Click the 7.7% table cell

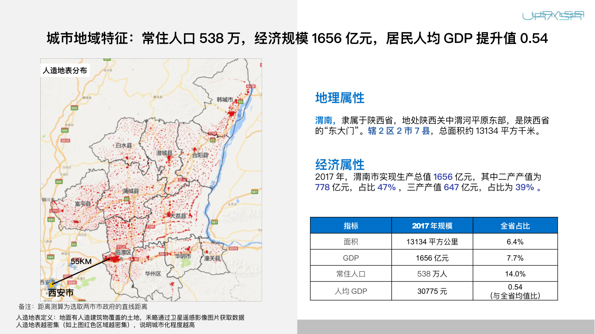point(515,258)
